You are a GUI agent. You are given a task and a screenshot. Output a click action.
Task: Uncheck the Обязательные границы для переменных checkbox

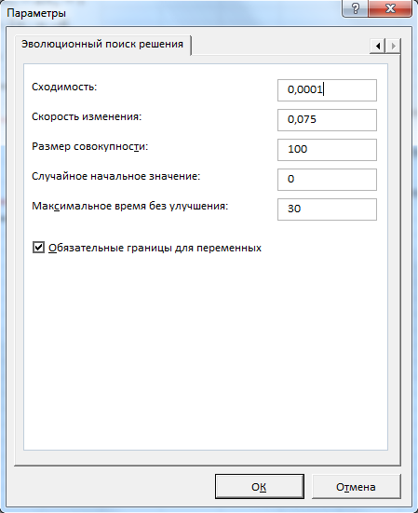click(38, 248)
